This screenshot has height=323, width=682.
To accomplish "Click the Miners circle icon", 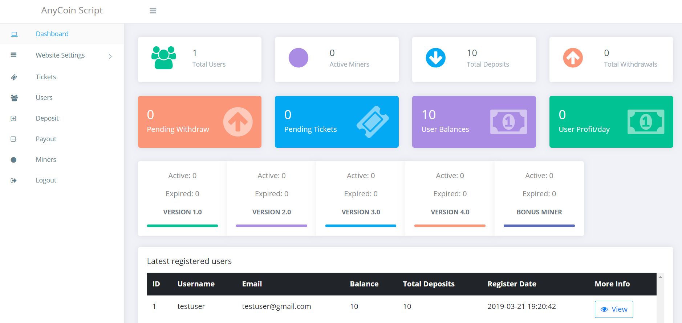I will (13, 160).
